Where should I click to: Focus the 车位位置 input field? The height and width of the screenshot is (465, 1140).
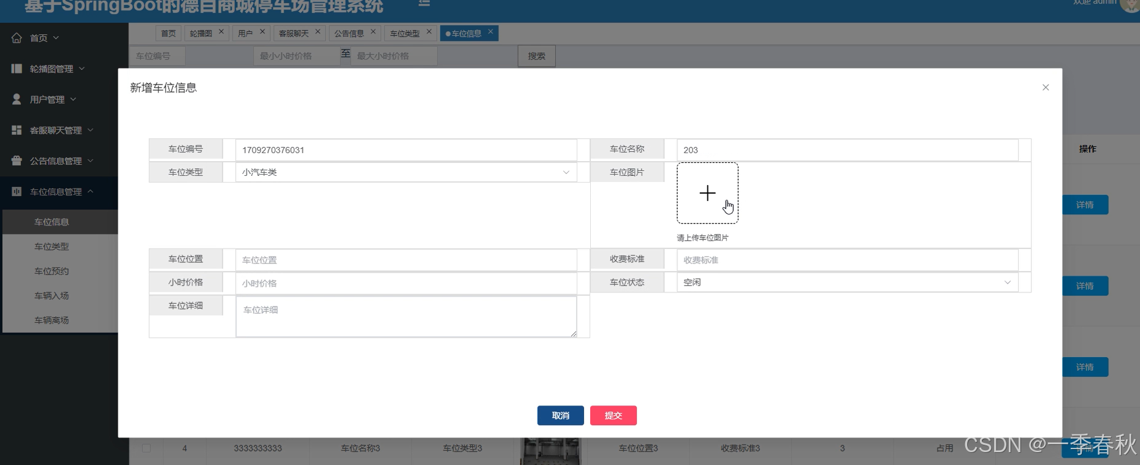click(x=406, y=260)
